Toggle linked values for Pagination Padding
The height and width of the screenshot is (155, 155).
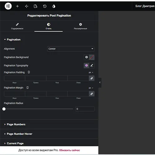pyautogui.click(x=91, y=78)
